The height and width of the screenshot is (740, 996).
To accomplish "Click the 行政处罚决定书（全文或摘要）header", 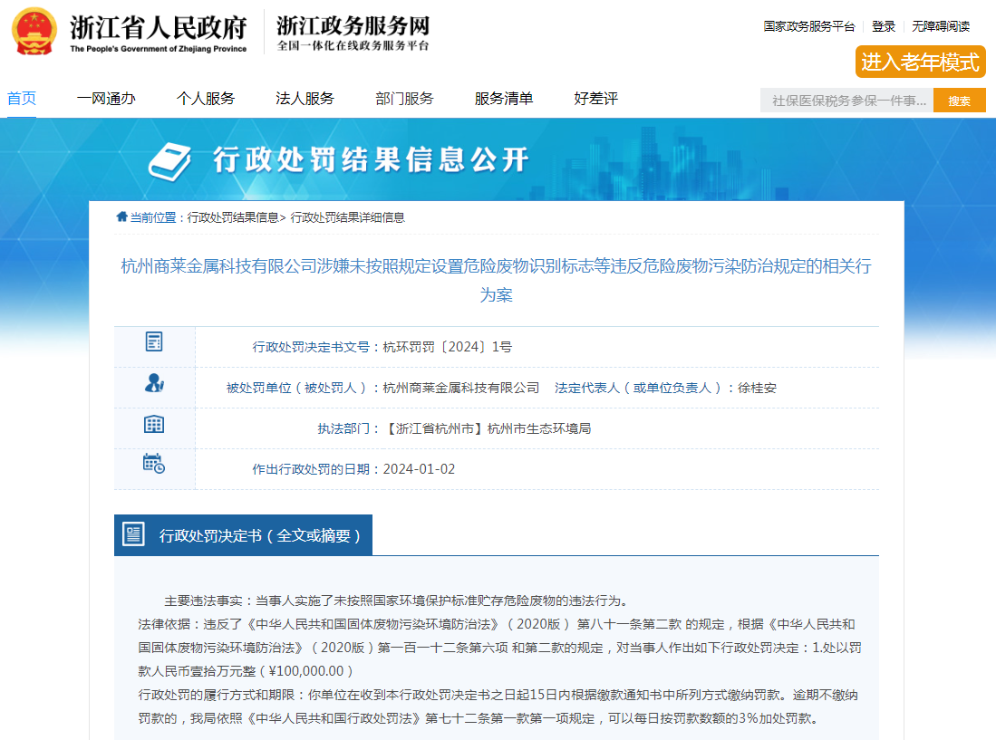I will point(243,535).
